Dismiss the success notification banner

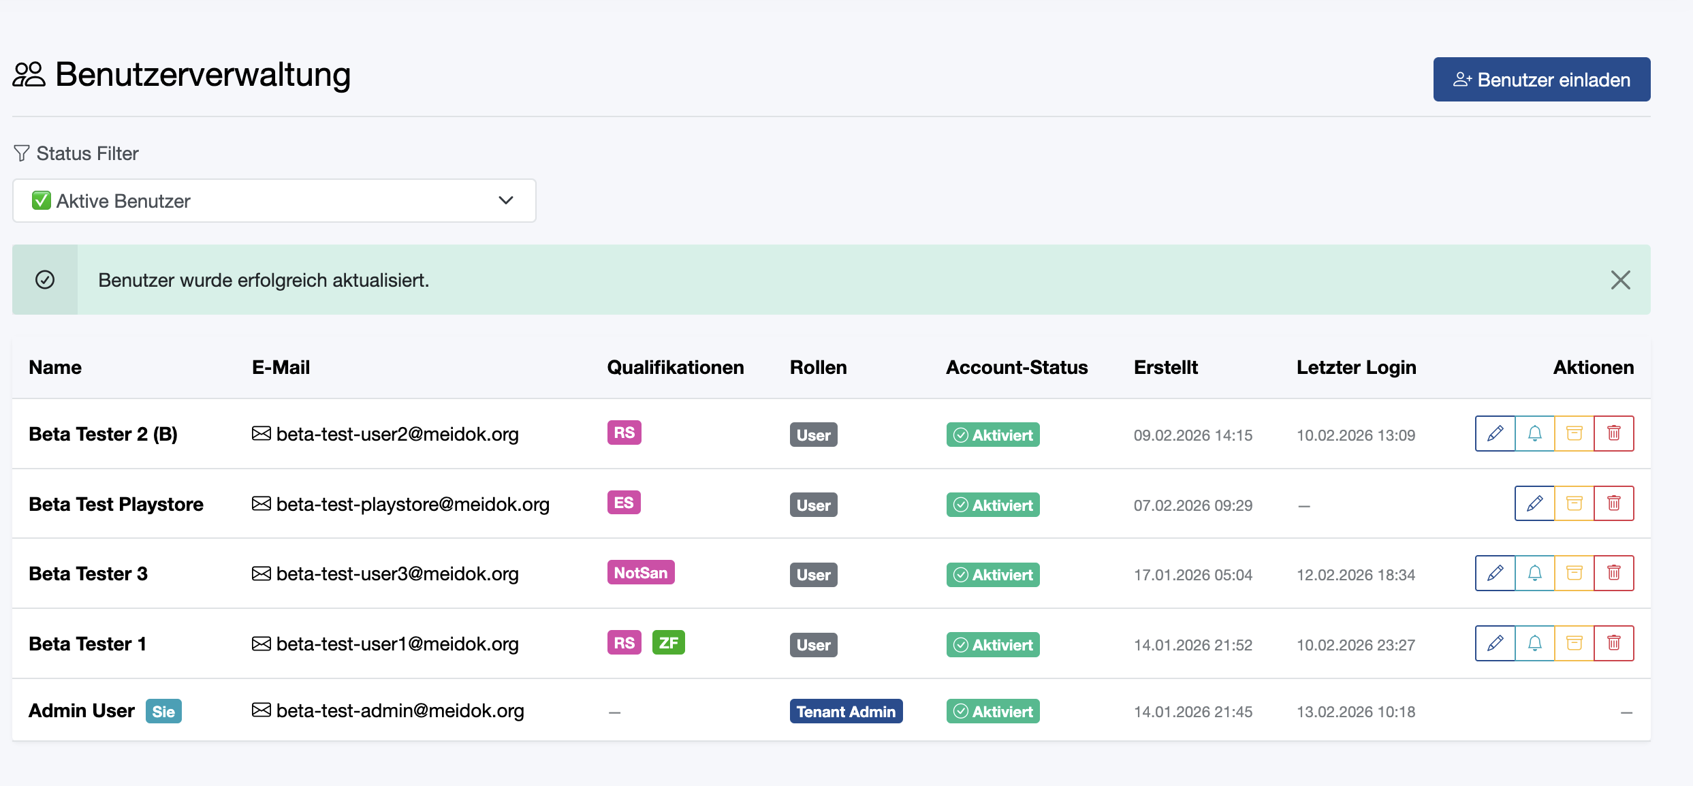coord(1620,280)
